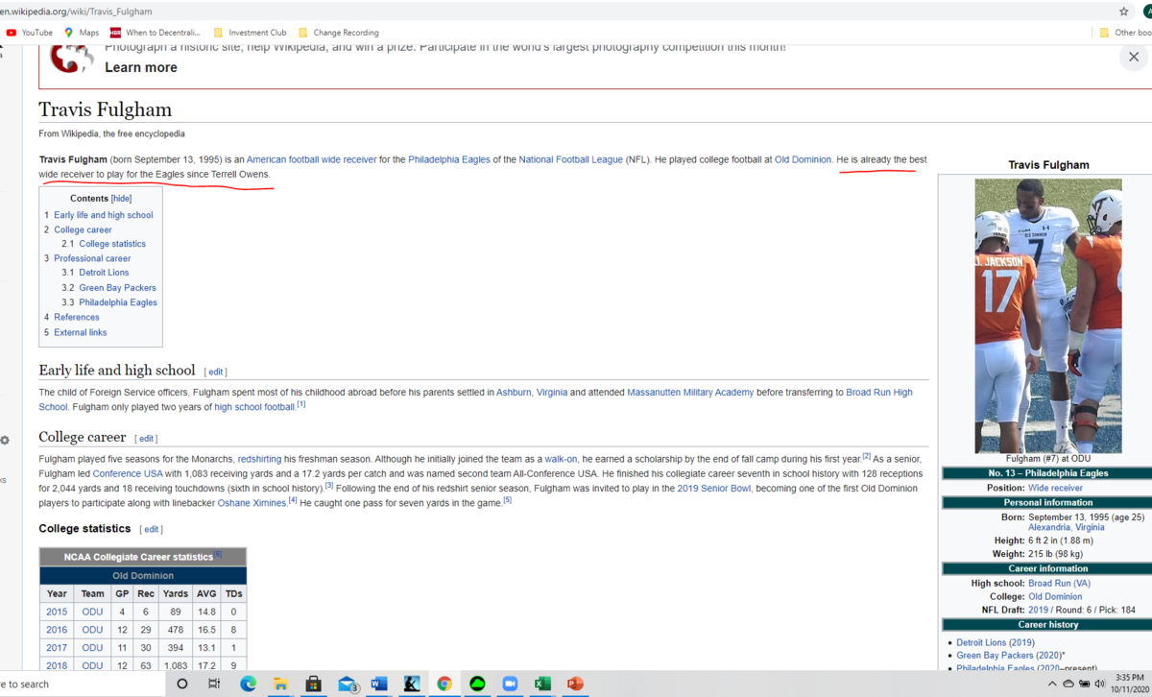Open the Maps bookmark
The height and width of the screenshot is (697, 1152).
click(82, 33)
